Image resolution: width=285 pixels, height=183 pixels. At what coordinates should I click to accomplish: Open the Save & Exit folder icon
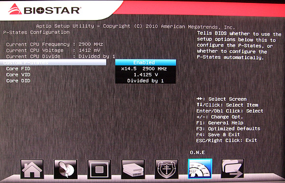[x=232, y=169]
